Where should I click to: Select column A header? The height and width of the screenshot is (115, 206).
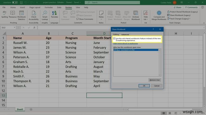click(x=23, y=34)
